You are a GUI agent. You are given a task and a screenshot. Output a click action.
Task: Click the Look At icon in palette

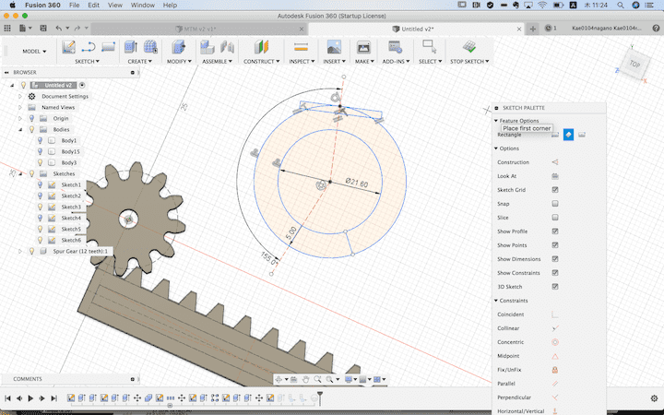point(555,175)
